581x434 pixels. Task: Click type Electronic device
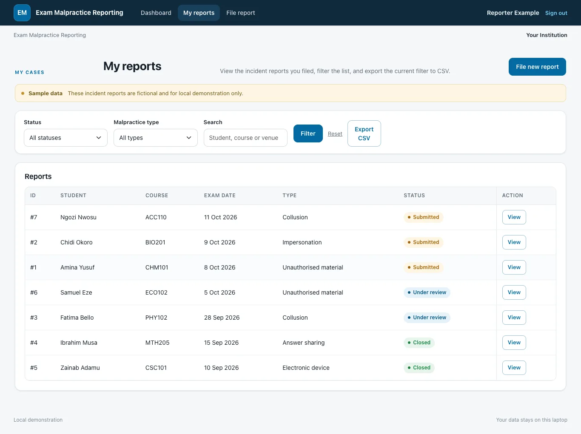306,368
